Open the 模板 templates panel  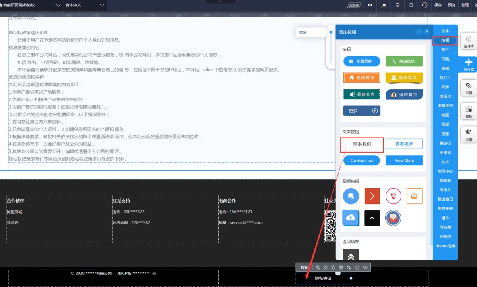click(469, 111)
